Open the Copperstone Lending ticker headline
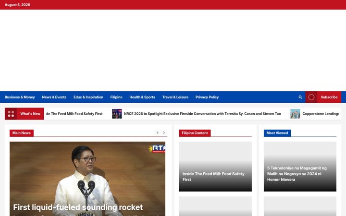346x216 pixels. tap(321, 114)
